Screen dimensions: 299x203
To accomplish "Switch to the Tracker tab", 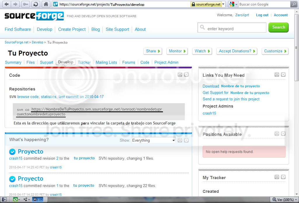I will point(84,62).
